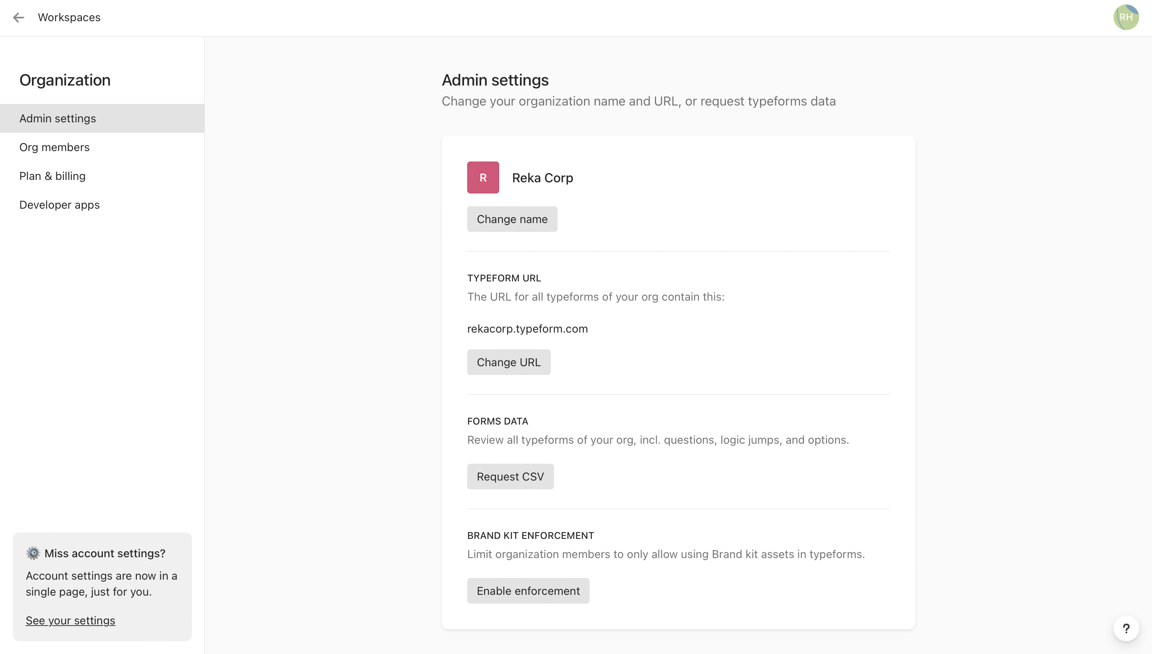
Task: Enable Brand Kit Enforcement toggle
Action: (x=528, y=591)
